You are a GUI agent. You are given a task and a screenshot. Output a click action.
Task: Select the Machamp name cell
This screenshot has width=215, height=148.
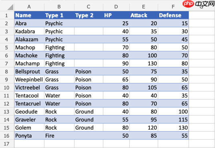(29, 63)
